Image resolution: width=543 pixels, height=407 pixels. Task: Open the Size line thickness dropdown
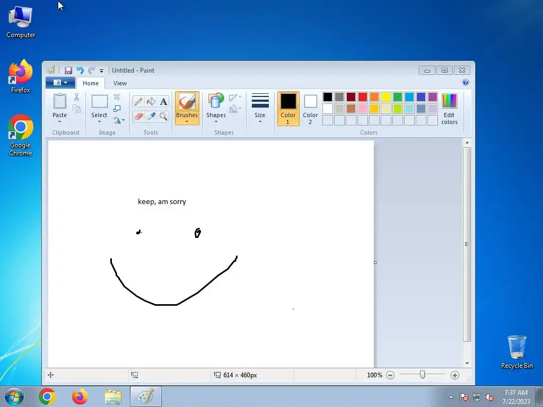tap(260, 108)
